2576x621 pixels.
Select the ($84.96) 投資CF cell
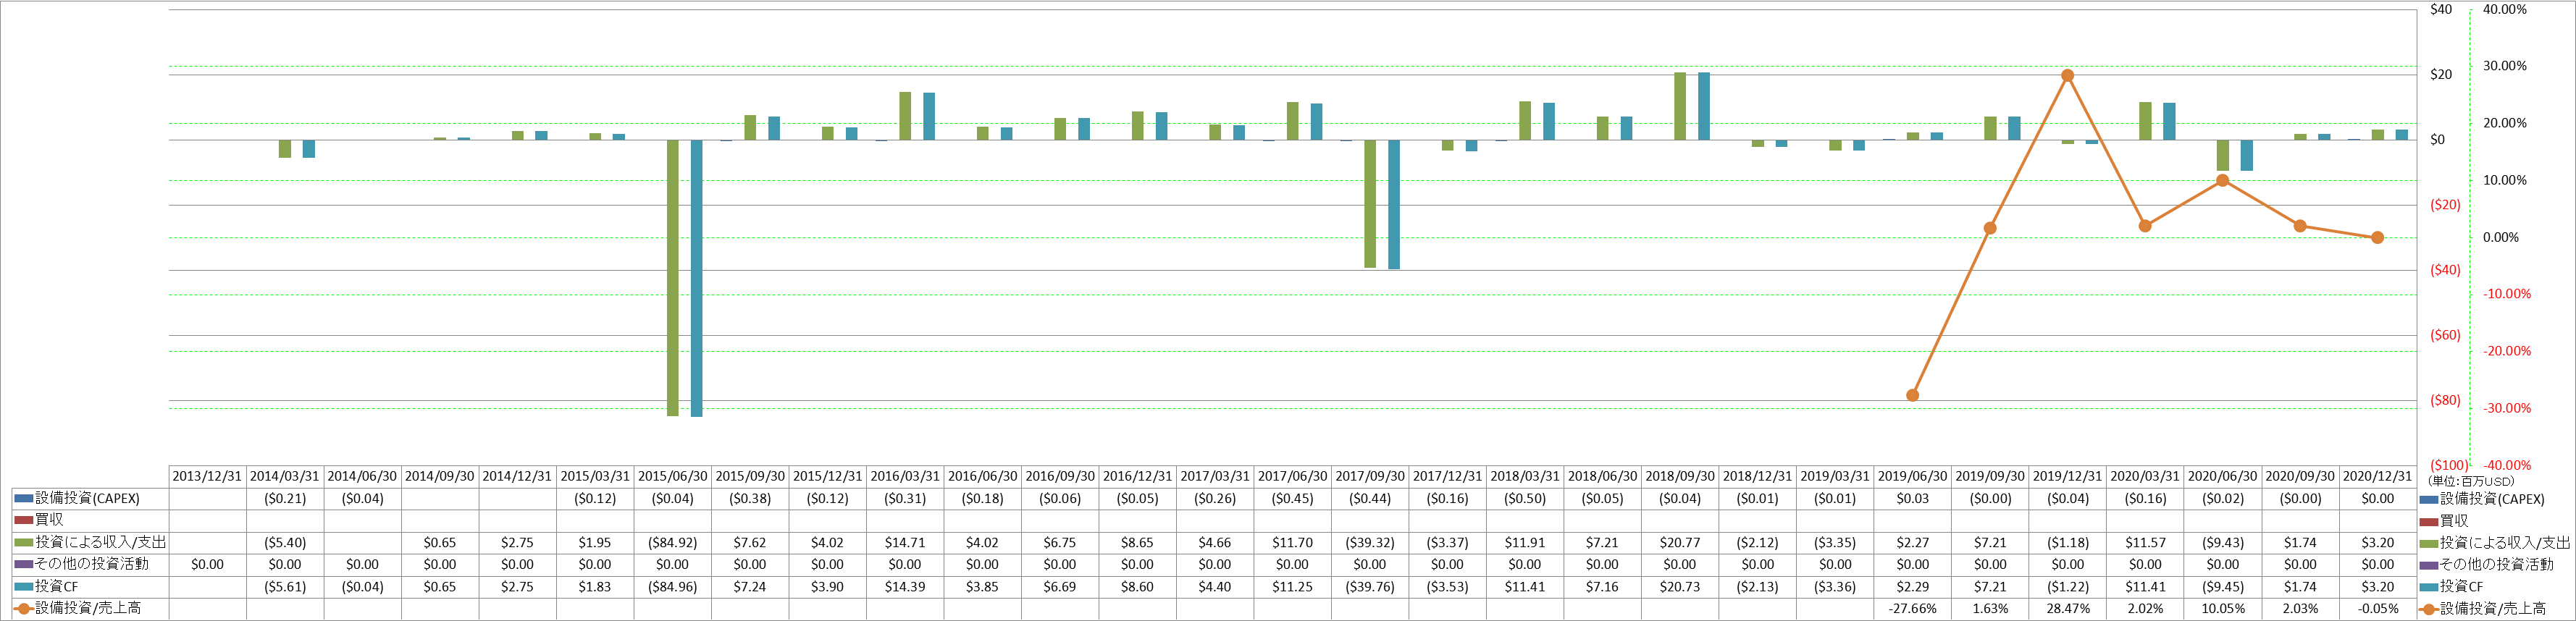click(x=672, y=587)
